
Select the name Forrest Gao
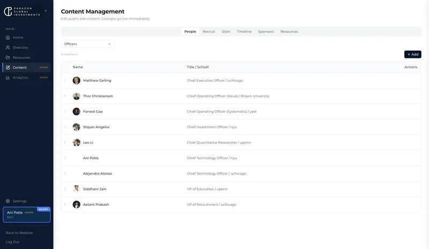click(x=93, y=112)
